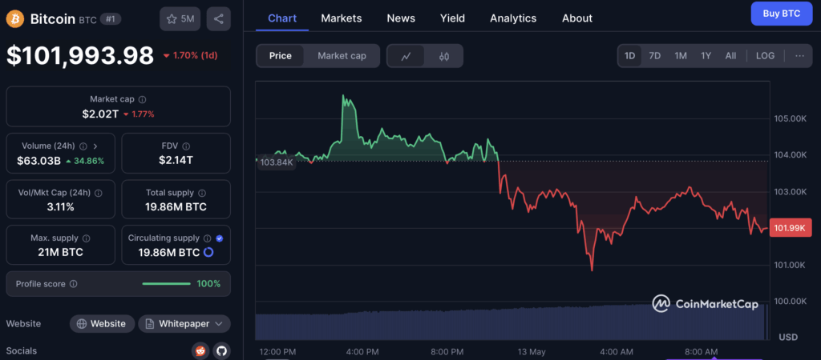Image resolution: width=821 pixels, height=360 pixels.
Task: Toggle LOG scale on chart
Action: click(x=765, y=56)
